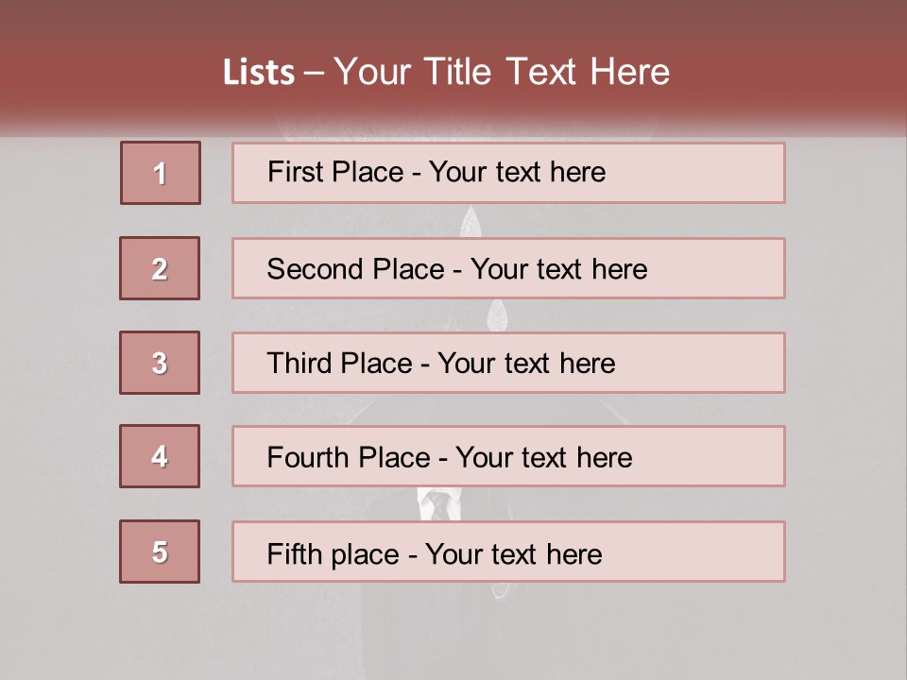Screen dimensions: 907x680
Task: Click the 'Third Place - Your text here' box
Action: click(x=508, y=363)
